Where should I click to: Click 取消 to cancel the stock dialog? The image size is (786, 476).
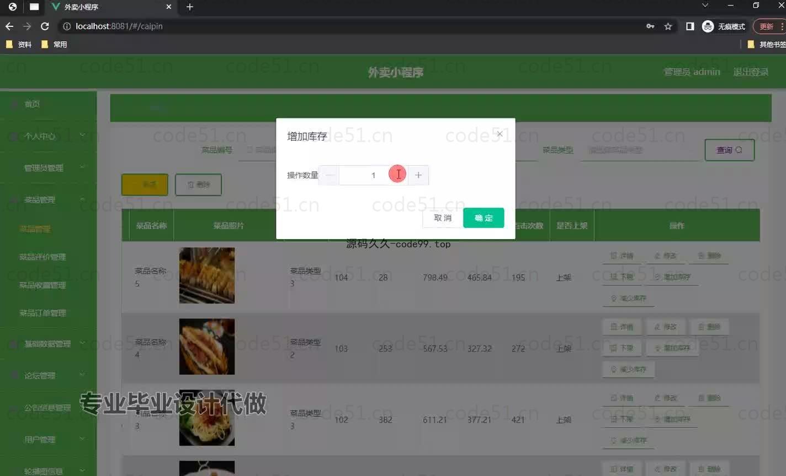point(443,218)
